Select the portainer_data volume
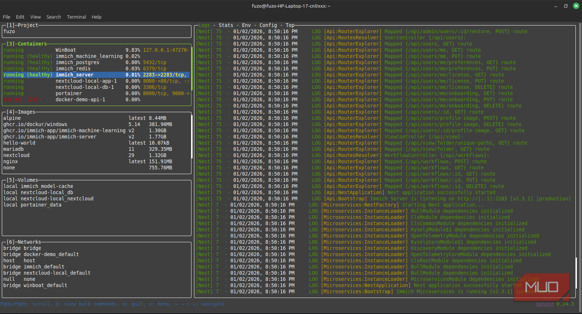Image resolution: width=582 pixels, height=314 pixels. (x=96, y=205)
